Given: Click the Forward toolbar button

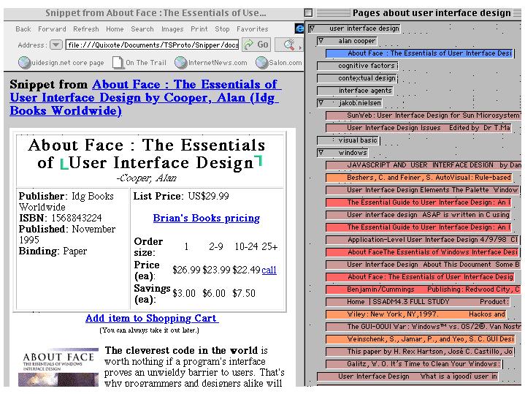Looking at the screenshot, I should click(x=52, y=29).
